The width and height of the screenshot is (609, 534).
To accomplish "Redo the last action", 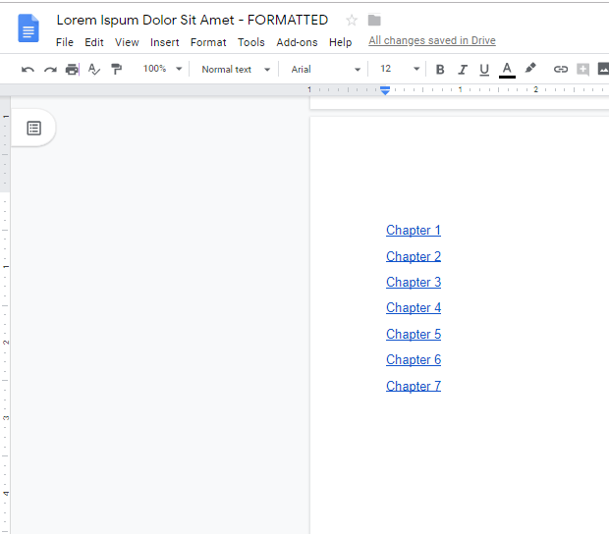I will pos(50,70).
